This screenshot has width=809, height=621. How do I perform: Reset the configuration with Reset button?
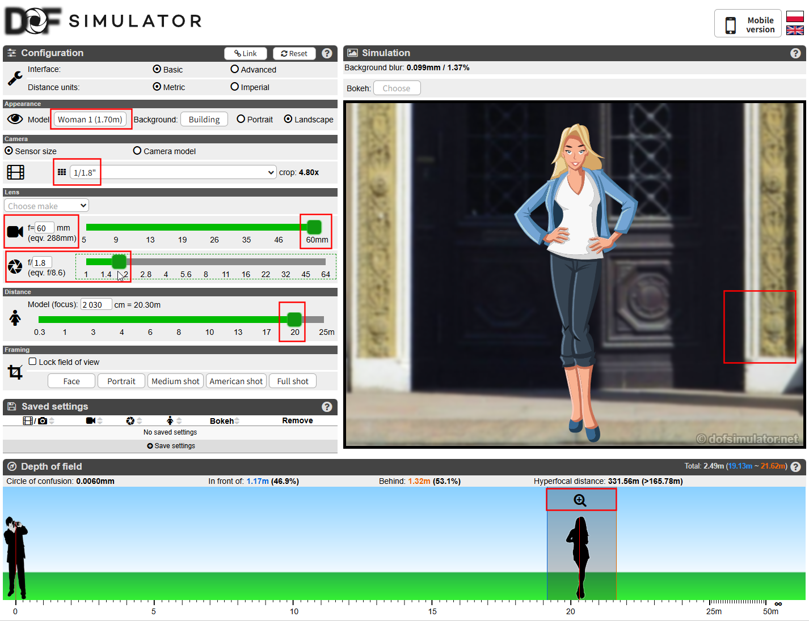[x=294, y=53]
